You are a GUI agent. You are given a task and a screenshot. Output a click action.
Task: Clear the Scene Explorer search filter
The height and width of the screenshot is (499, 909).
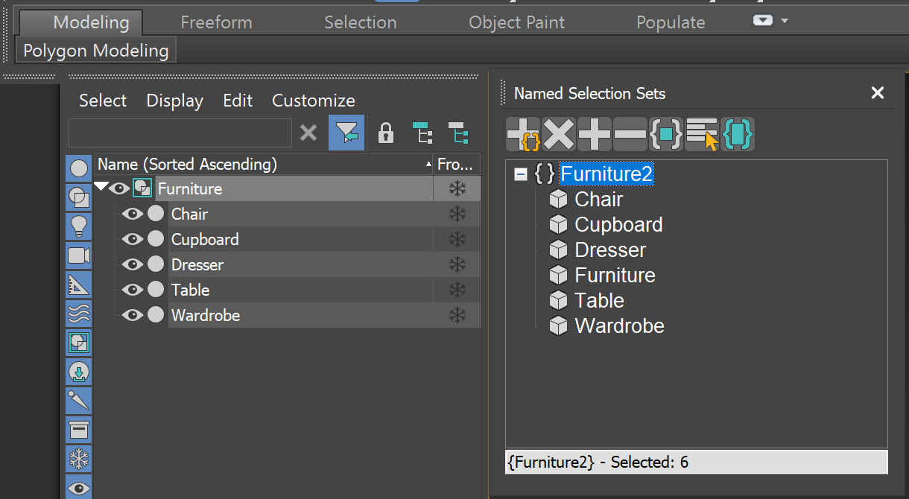pos(308,133)
